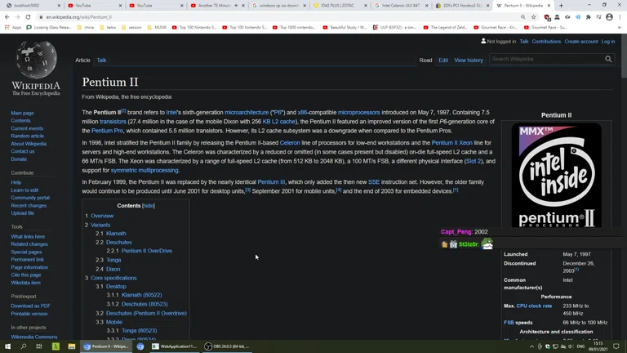The height and width of the screenshot is (353, 627).
Task: Open the Random article sidebar link
Action: (x=27, y=136)
